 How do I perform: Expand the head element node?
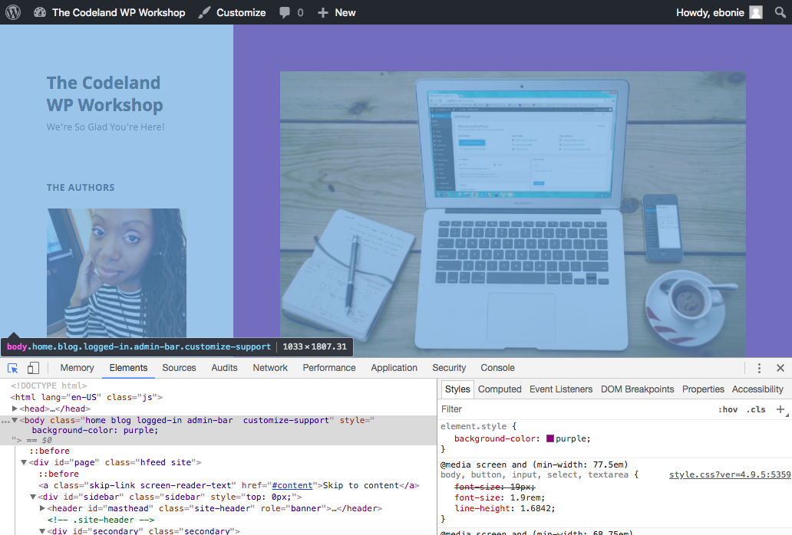point(15,409)
